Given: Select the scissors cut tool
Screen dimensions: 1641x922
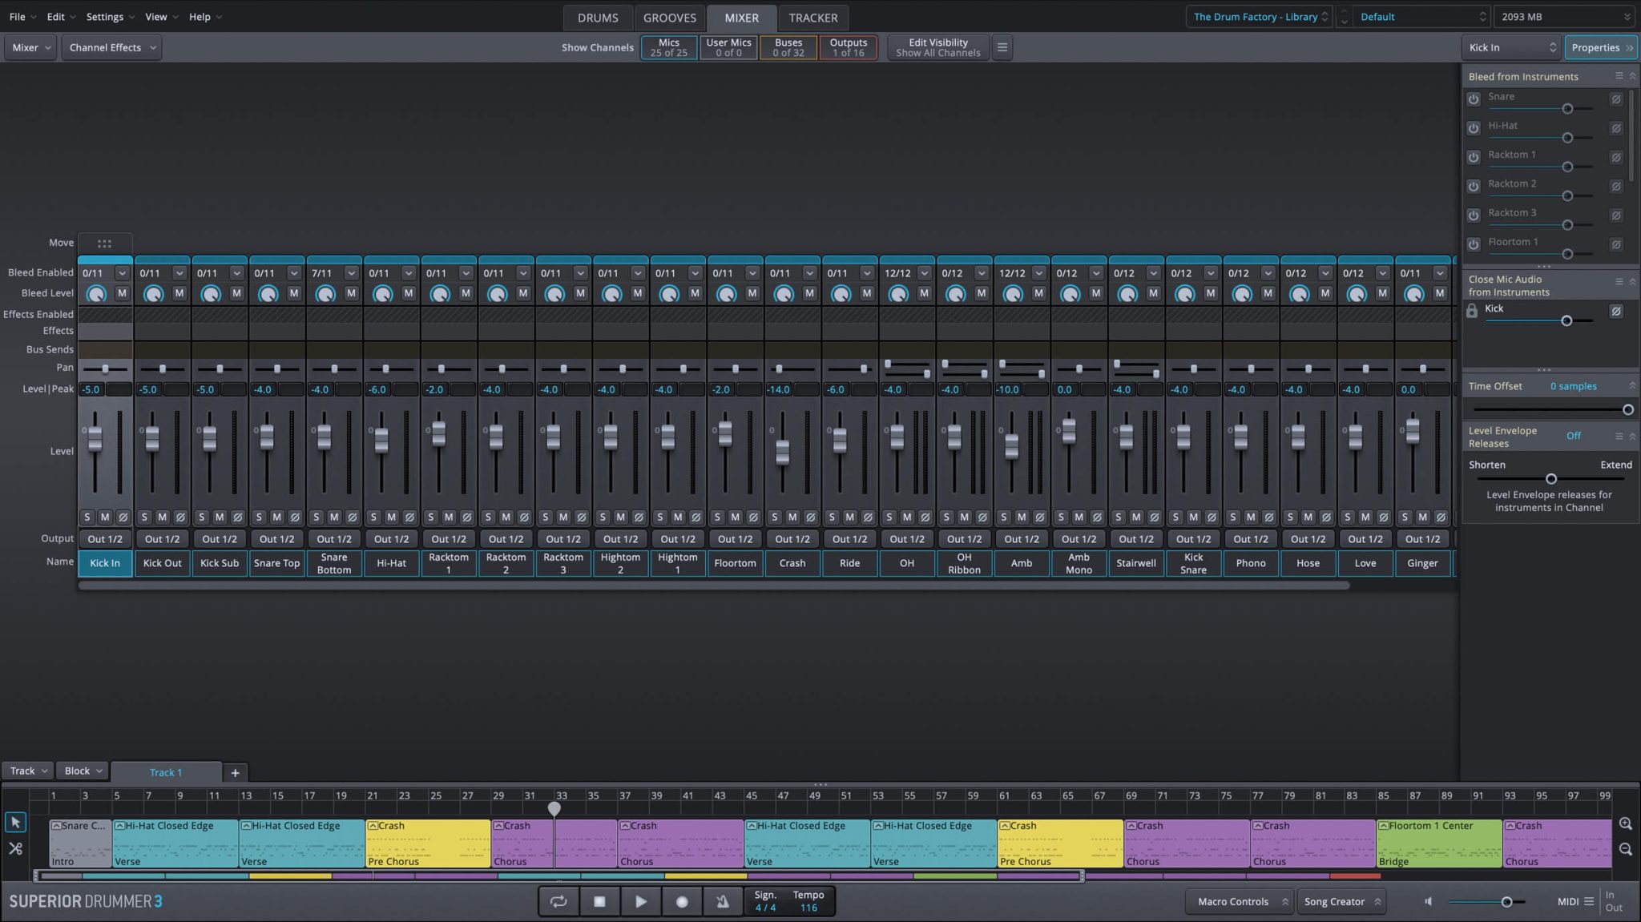Looking at the screenshot, I should 15,848.
